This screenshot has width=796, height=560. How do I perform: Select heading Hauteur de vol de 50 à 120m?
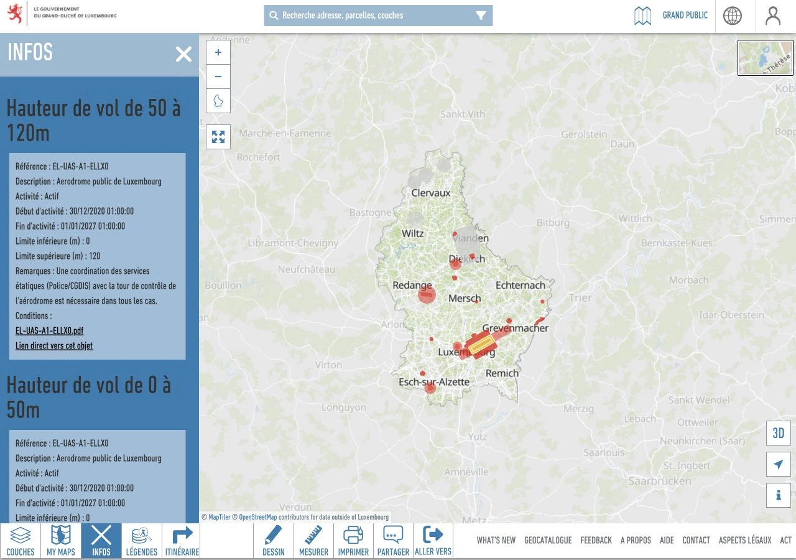93,120
